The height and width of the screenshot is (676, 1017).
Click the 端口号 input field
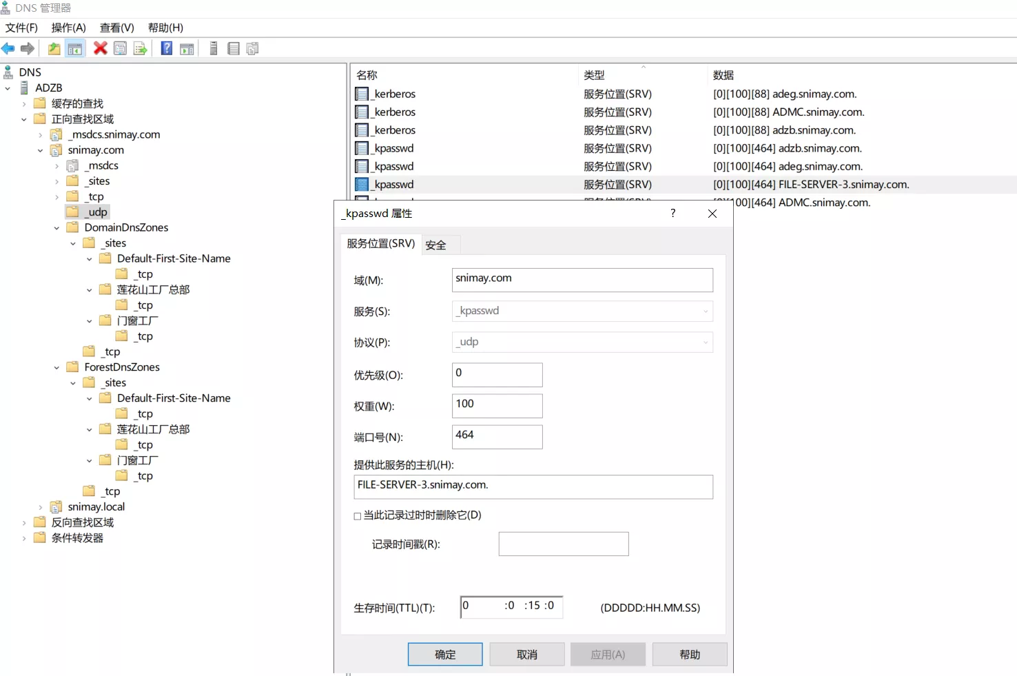497,437
